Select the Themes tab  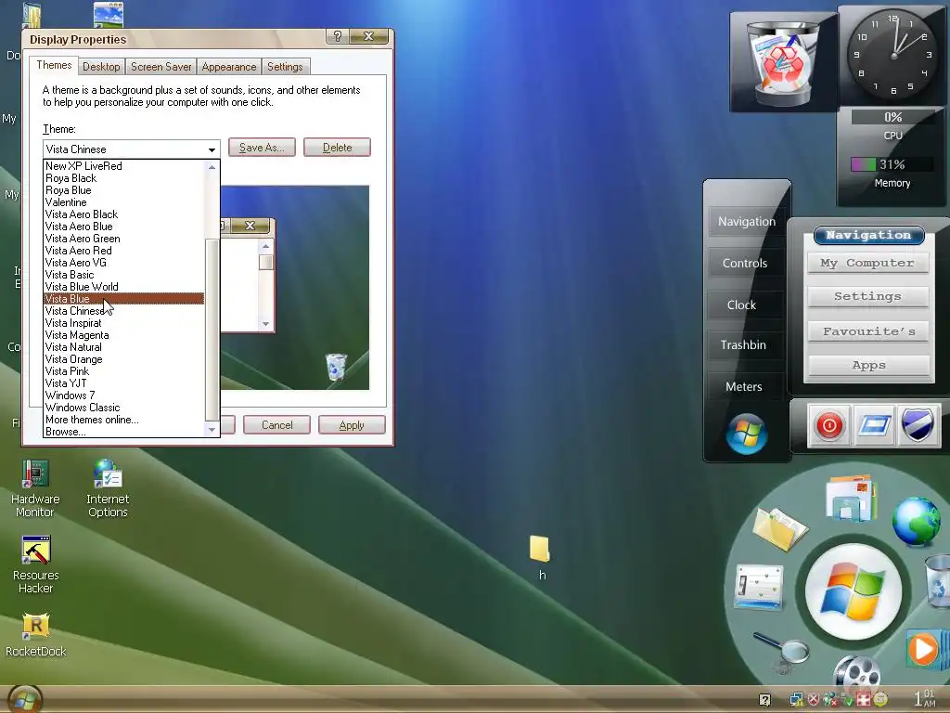(x=54, y=65)
